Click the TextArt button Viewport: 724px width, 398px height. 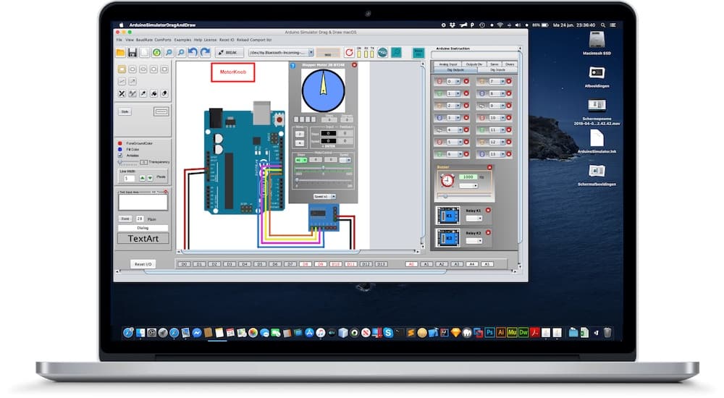coord(143,239)
